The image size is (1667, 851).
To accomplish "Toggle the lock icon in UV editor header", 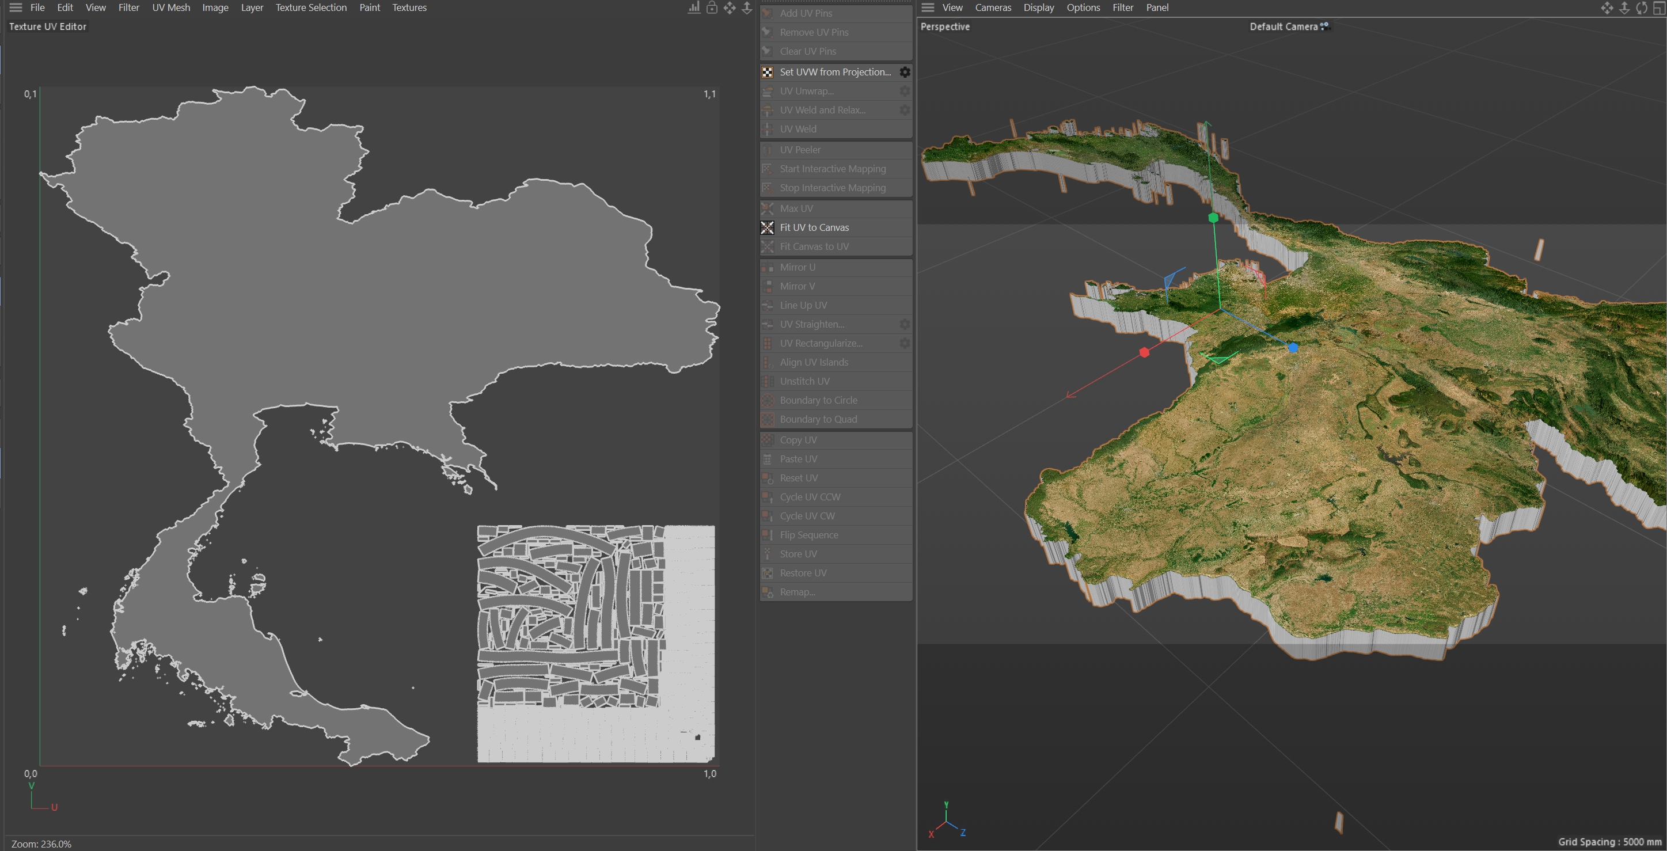I will click(x=711, y=7).
